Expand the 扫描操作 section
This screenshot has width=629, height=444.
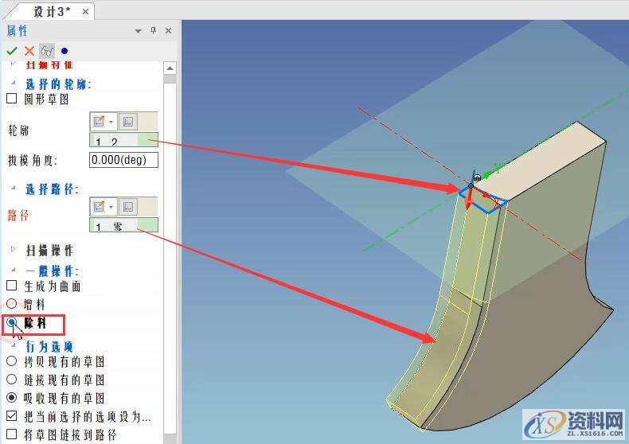[x=13, y=249]
